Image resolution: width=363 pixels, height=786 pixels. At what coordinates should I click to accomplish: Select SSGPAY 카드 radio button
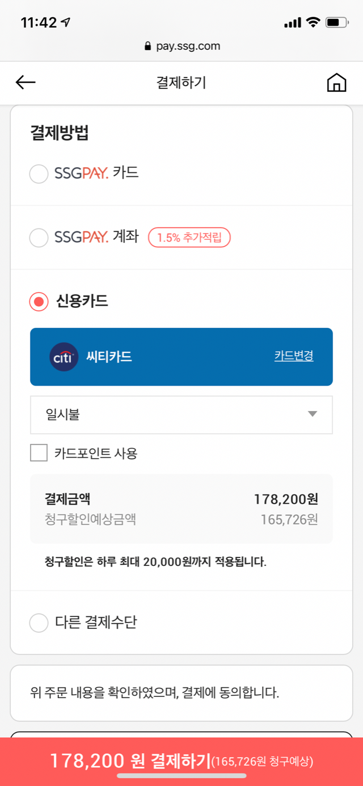39,174
